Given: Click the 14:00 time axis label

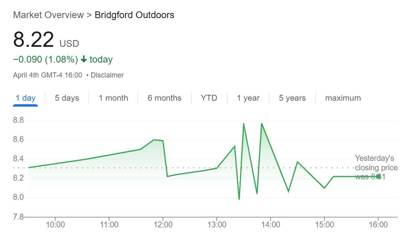Looking at the screenshot, I should pyautogui.click(x=271, y=225).
